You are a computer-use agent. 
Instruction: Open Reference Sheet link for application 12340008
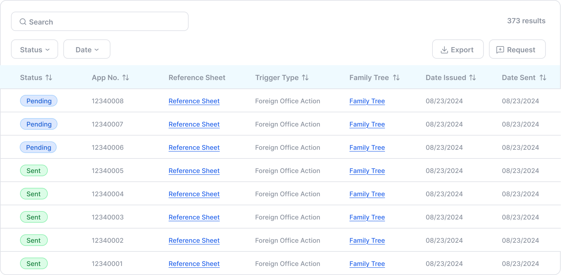click(x=194, y=101)
